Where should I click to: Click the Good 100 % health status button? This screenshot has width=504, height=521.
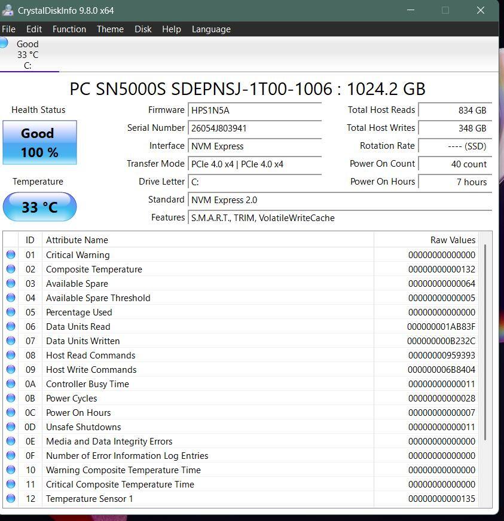[x=39, y=143]
